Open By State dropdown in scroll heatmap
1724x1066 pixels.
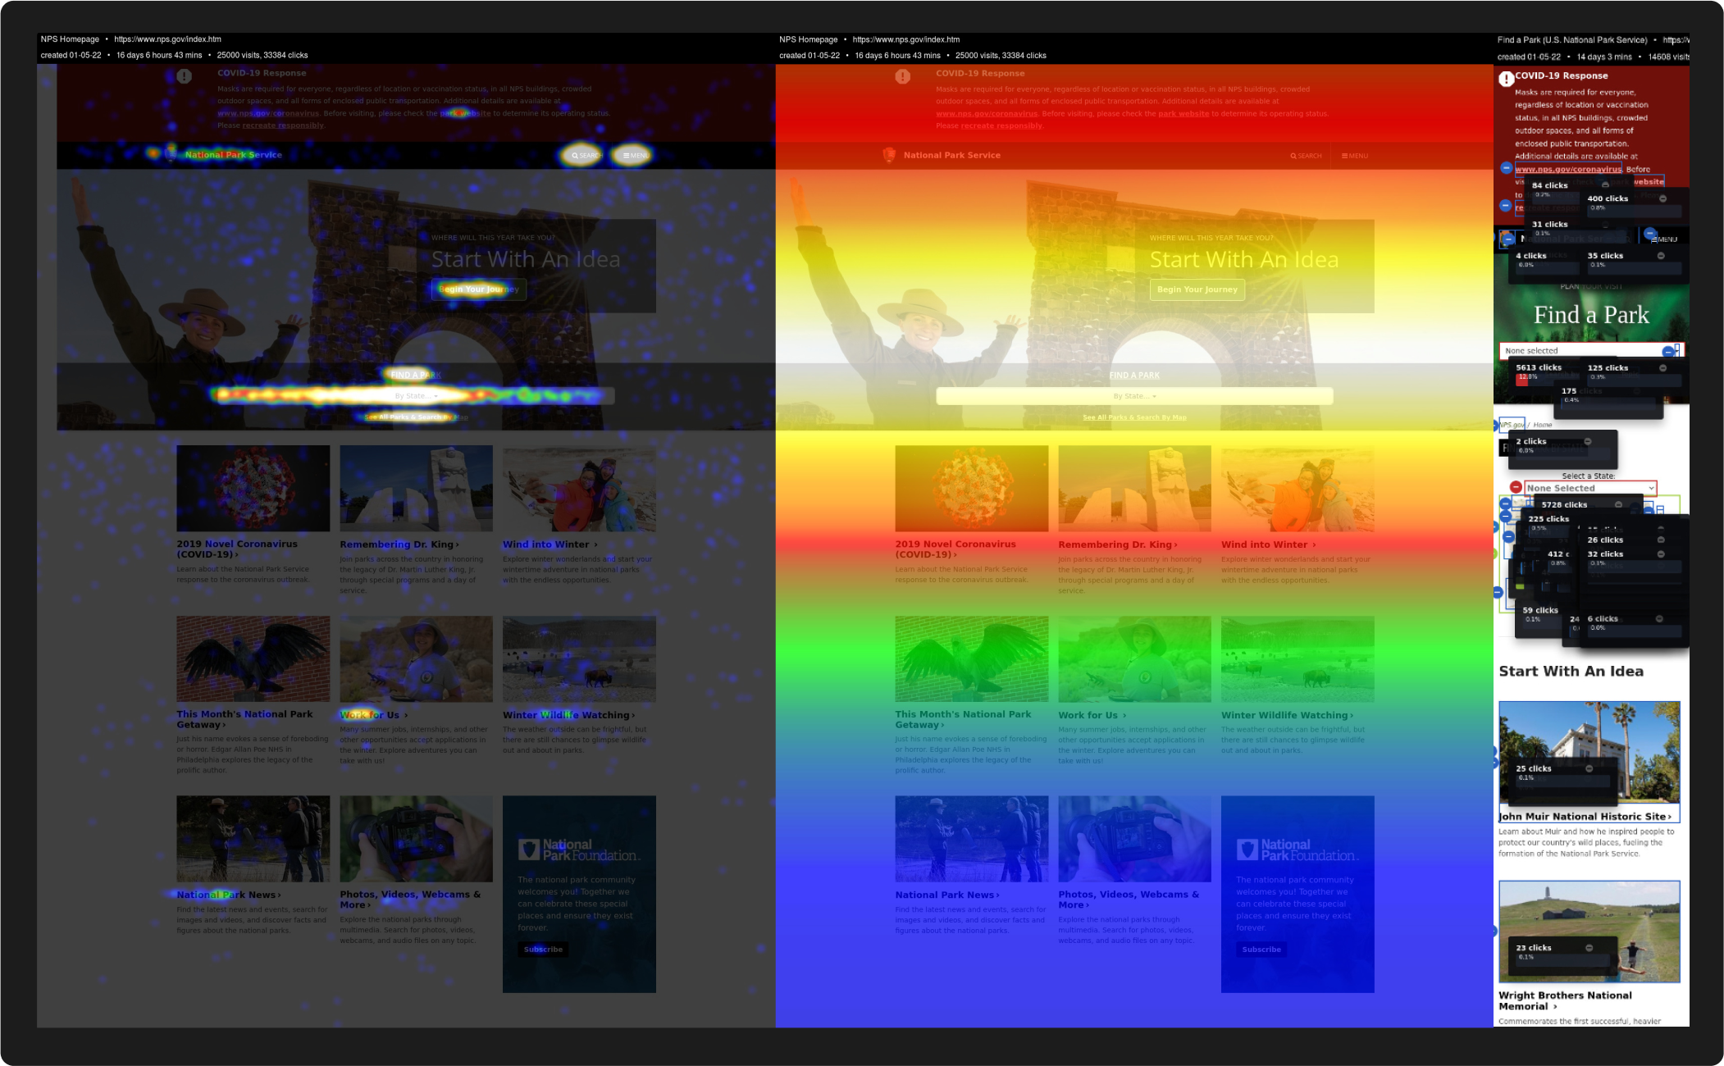[1134, 396]
